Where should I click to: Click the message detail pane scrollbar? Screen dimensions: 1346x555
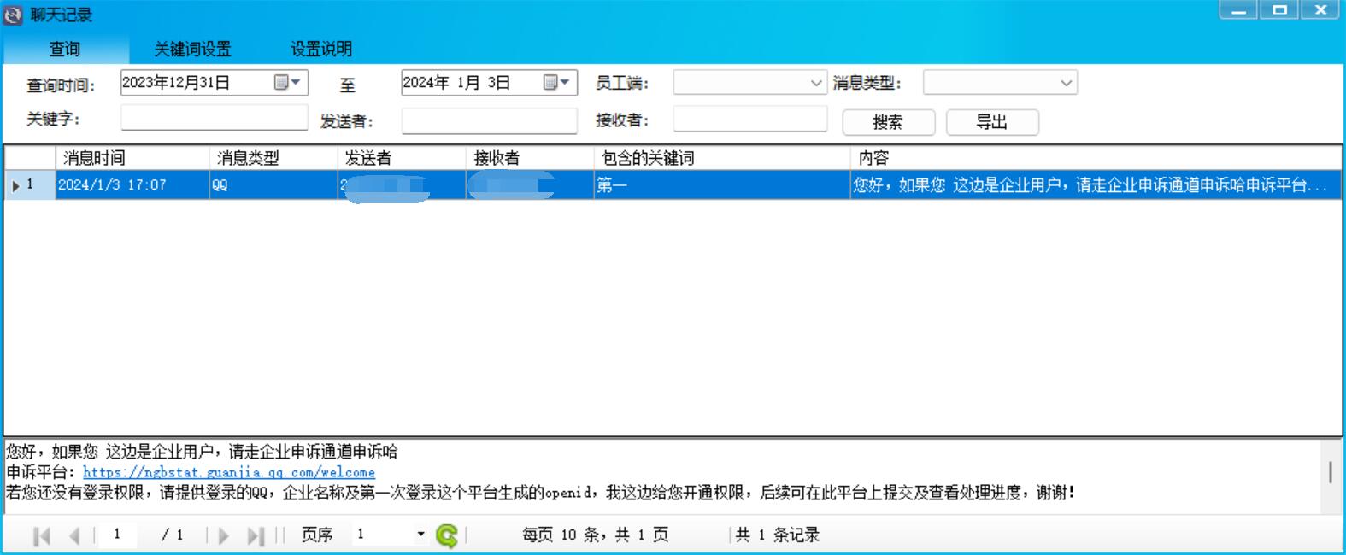[x=1330, y=472]
